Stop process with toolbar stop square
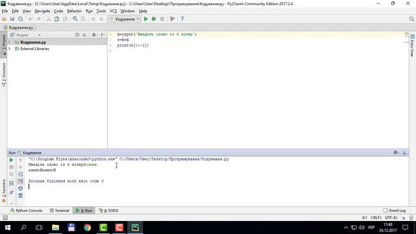Image resolution: width=416 pixels, height=234 pixels. pos(162,19)
